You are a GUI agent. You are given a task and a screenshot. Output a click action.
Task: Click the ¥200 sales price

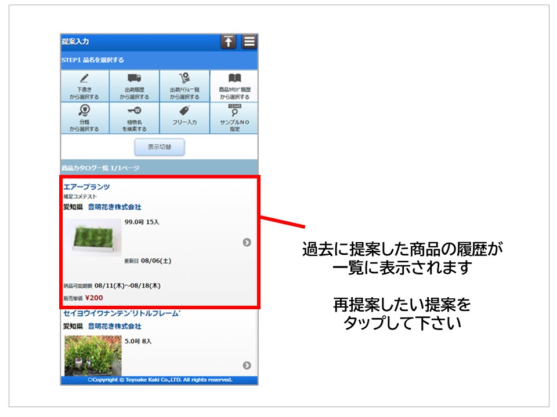(94, 298)
